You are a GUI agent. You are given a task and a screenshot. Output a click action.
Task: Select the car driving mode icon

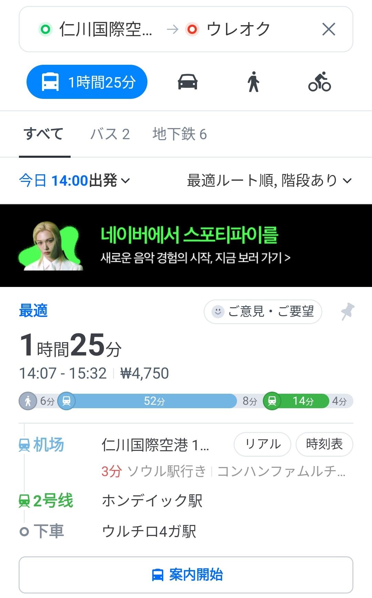pyautogui.click(x=187, y=82)
